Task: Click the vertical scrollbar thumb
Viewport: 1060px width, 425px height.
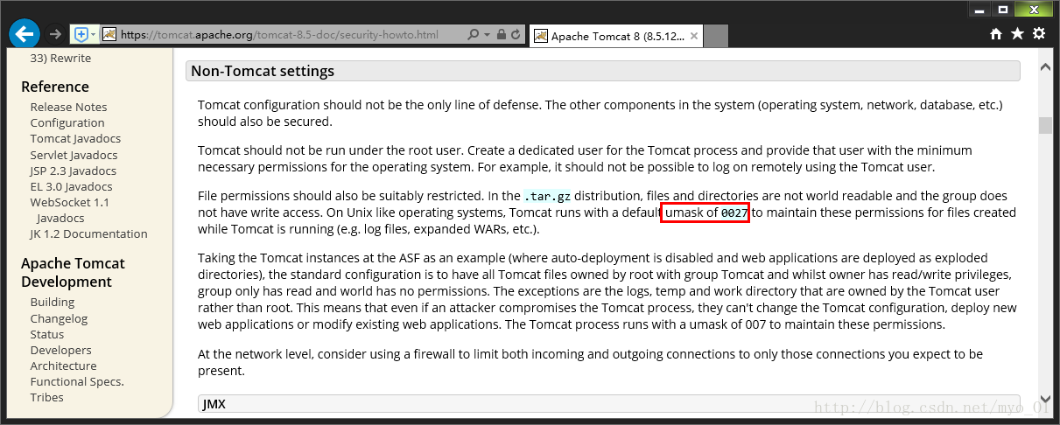Action: coord(1045,125)
